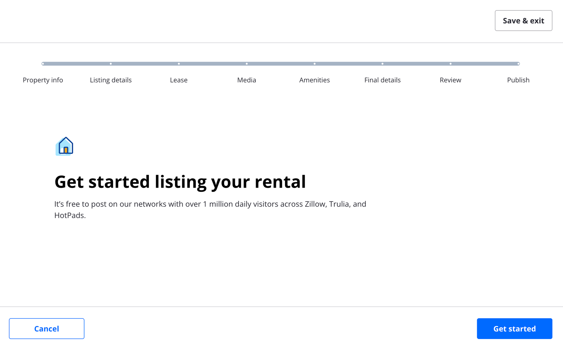This screenshot has height=348, width=563.
Task: Select the Property info step label
Action: [x=43, y=80]
